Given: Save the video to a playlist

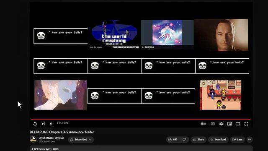Looking at the screenshot, I should [237, 140].
